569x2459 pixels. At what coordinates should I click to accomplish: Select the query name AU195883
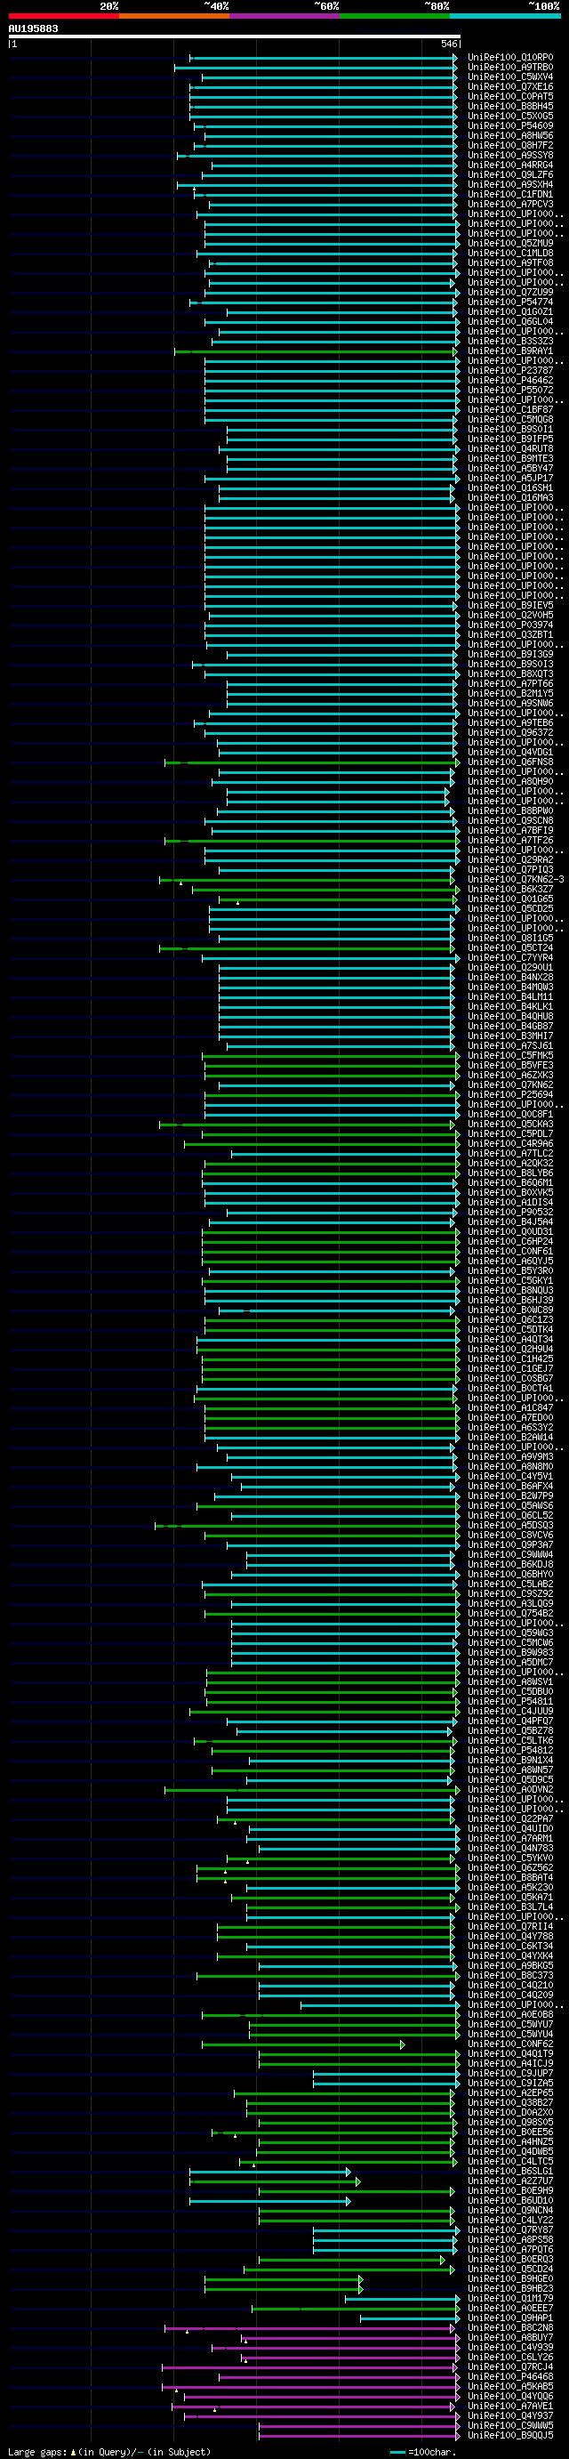coord(34,28)
